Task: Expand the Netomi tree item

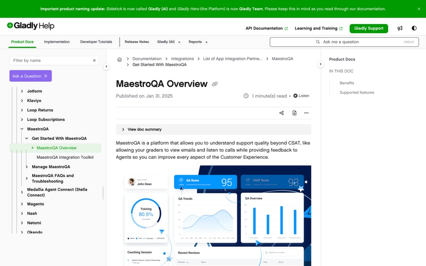Action: (x=22, y=223)
